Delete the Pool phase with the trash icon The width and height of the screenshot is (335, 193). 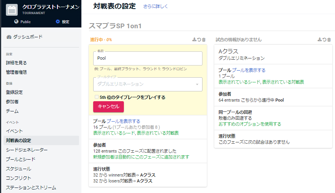(204, 40)
